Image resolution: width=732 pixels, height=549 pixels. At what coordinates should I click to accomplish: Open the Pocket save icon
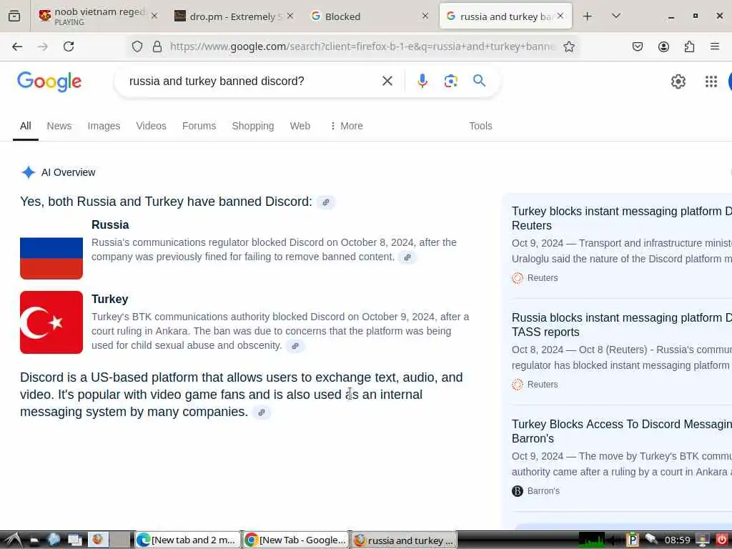637,46
